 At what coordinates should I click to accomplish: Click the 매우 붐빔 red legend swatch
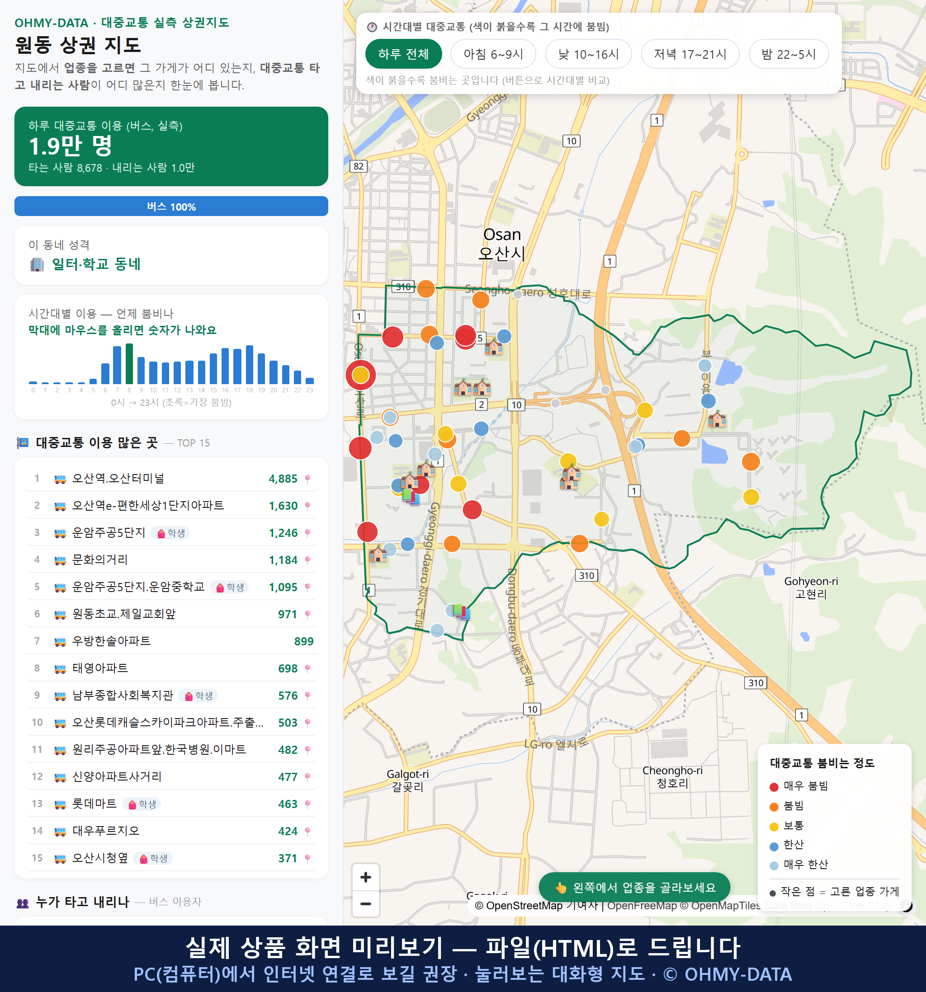pyautogui.click(x=774, y=787)
